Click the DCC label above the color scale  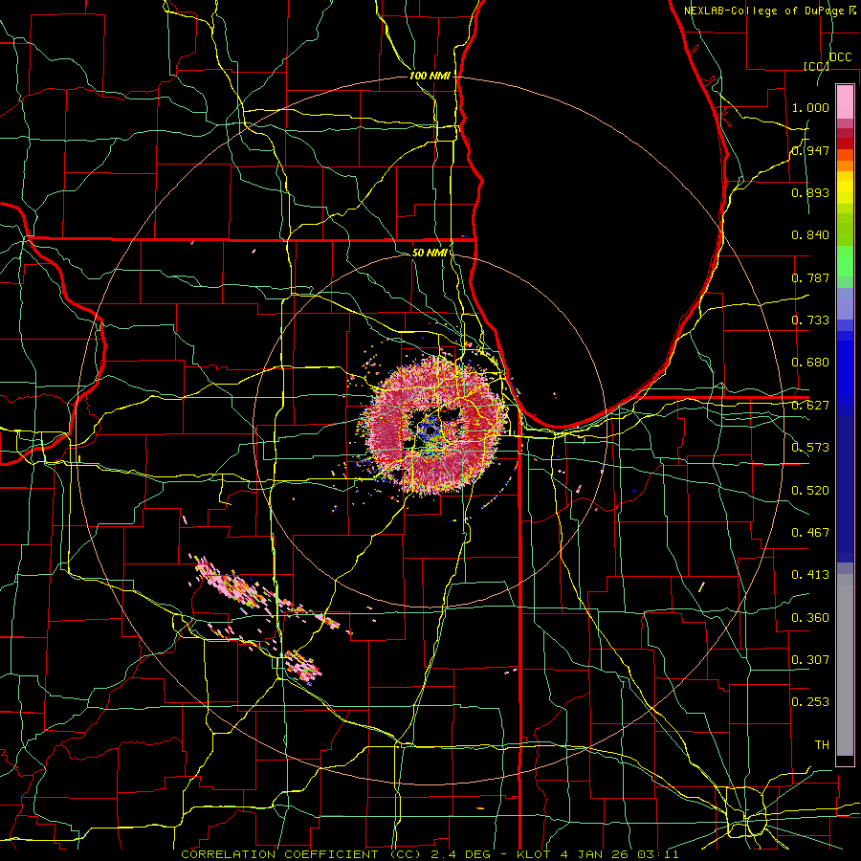coord(840,57)
